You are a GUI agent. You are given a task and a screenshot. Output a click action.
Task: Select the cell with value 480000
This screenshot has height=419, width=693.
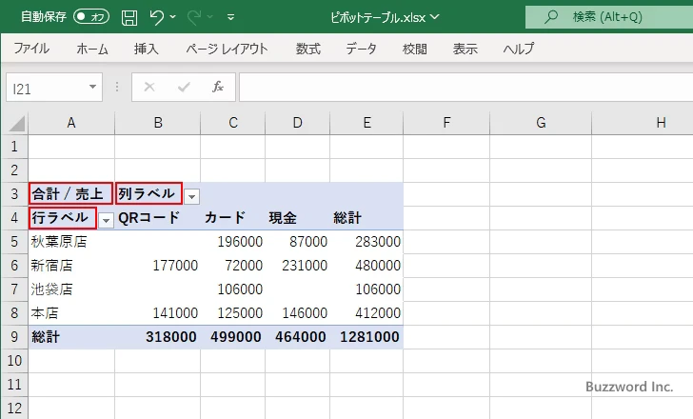(x=366, y=266)
